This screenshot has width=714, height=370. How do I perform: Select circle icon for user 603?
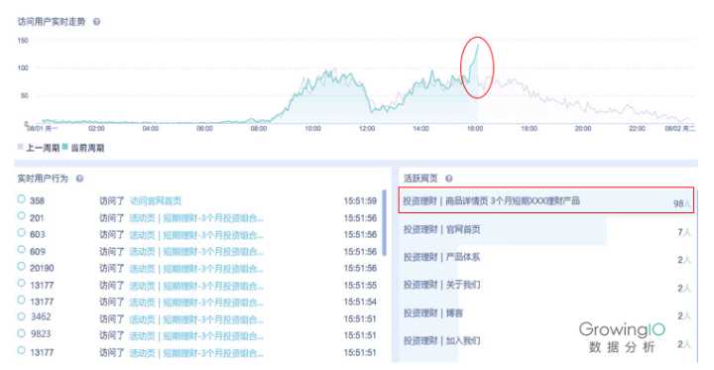tap(21, 233)
